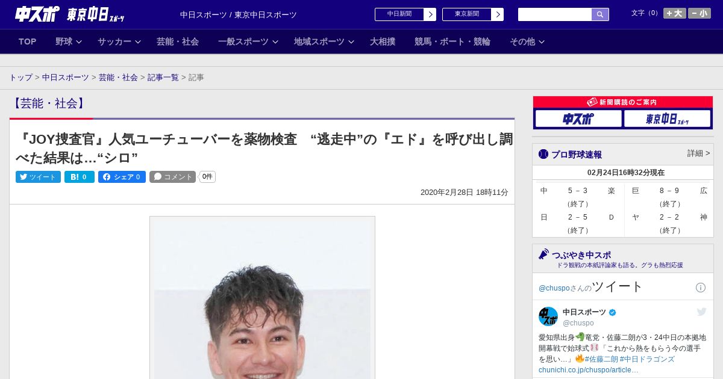The width and height of the screenshot is (723, 379).
Task: Click the 中日スポーツ breadcrumb link
Action: point(66,78)
